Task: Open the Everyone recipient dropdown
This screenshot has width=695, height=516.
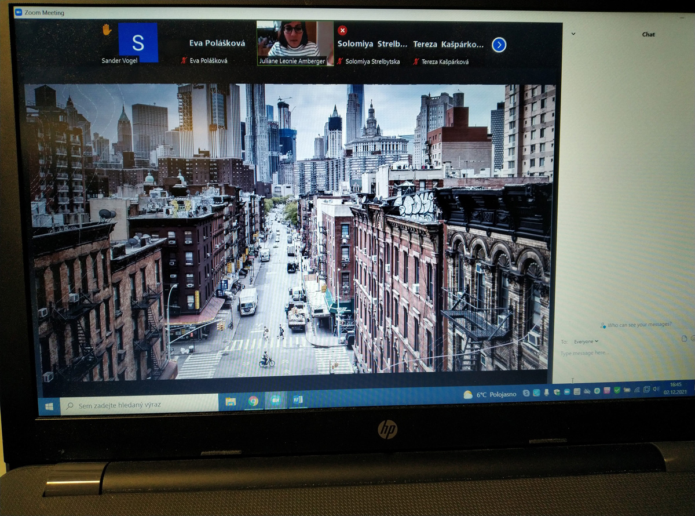Action: point(586,341)
